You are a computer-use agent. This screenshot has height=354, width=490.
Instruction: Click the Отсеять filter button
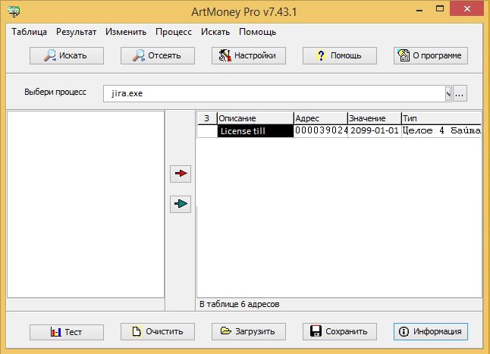158,55
